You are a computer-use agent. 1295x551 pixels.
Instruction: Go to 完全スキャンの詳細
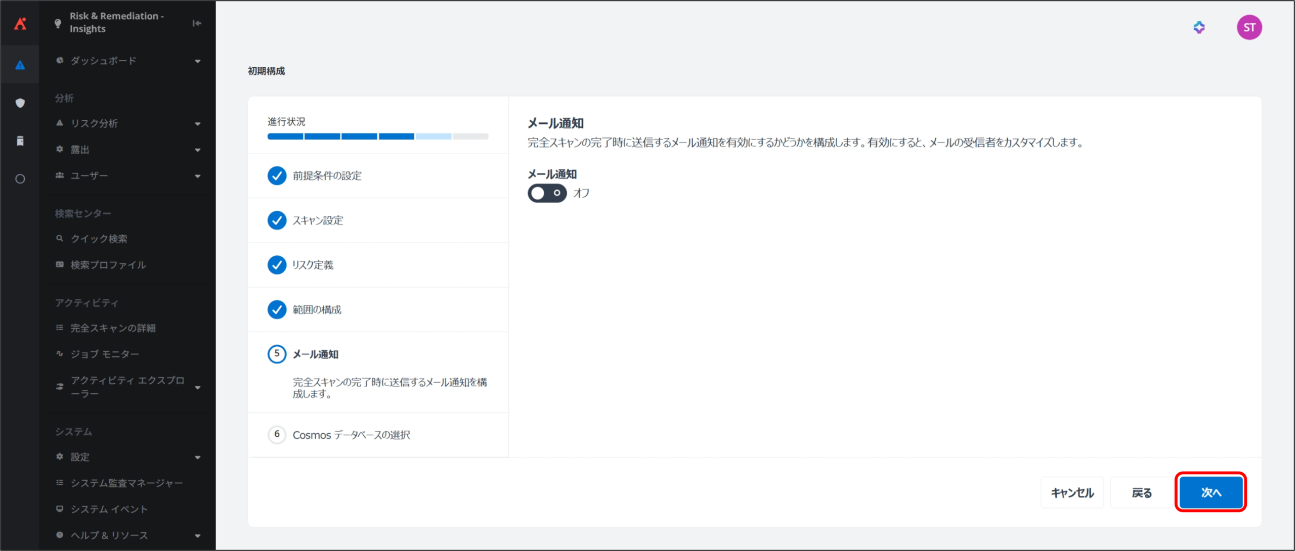tap(113, 328)
